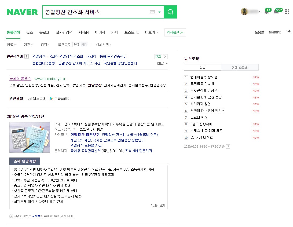Image resolution: width=293 pixels, height=227 pixels.
Task: Click 더보기 next to 소개 description
Action: (x=160, y=124)
